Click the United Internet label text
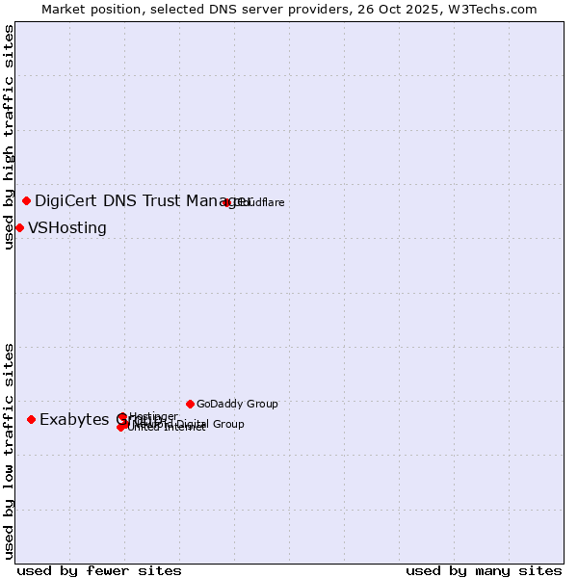The image size is (578, 578). pos(167,429)
